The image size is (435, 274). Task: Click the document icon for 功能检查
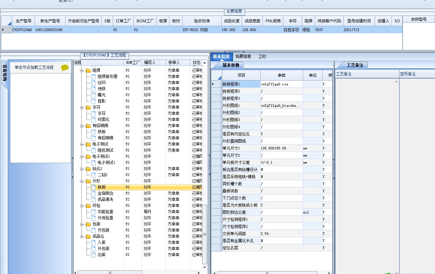click(94, 212)
